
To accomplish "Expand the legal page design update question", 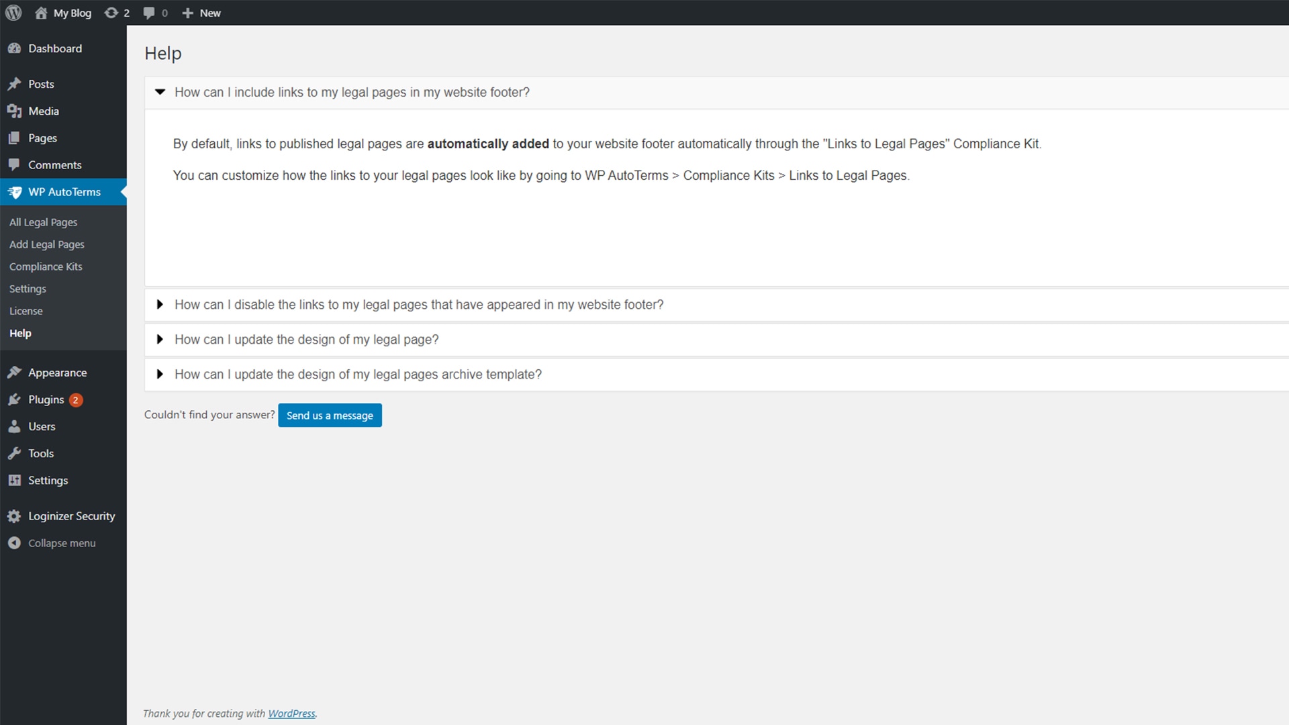I will click(306, 339).
